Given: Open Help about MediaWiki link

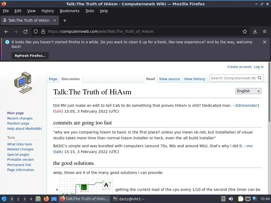Looking at the screenshot, I should click(24, 129).
